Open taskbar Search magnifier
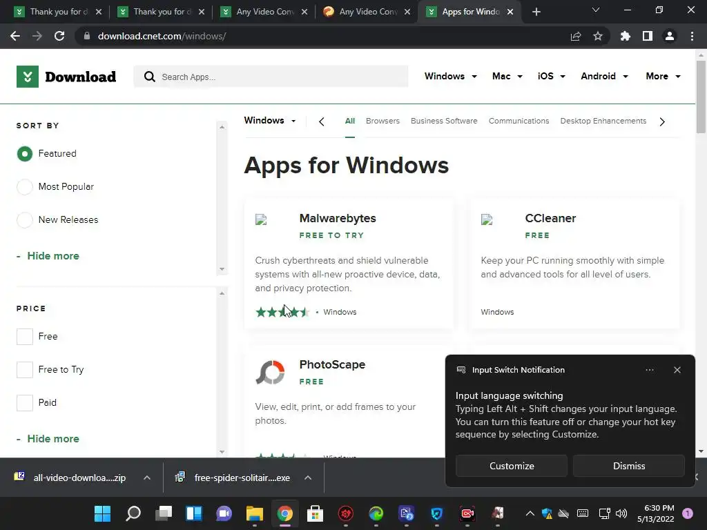 point(133,513)
